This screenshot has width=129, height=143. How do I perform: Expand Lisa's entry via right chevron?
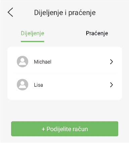point(112,85)
